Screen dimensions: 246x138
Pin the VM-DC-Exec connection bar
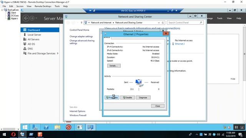(90, 11)
